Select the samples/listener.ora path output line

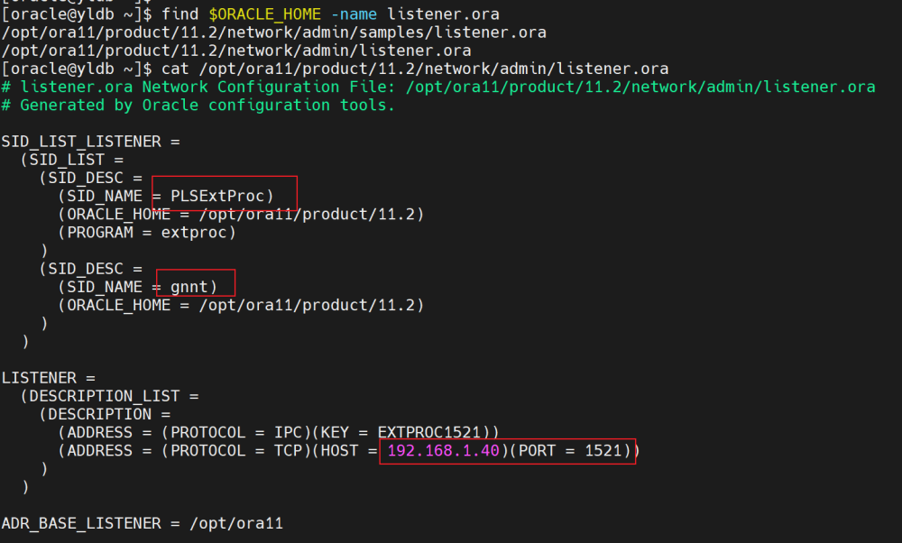[274, 32]
